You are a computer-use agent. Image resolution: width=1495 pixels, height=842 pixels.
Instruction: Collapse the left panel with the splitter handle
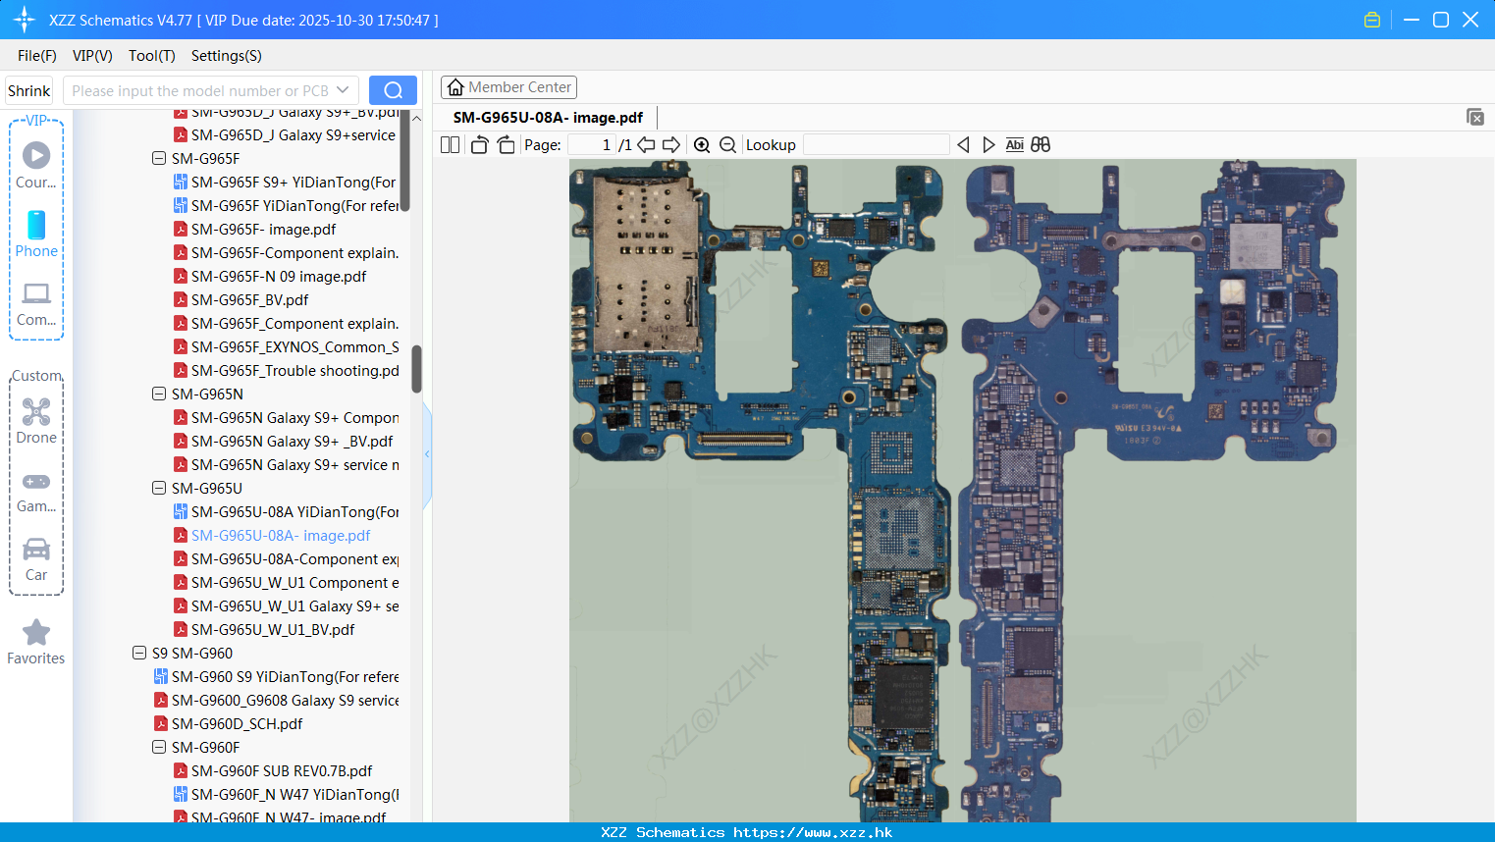point(427,453)
